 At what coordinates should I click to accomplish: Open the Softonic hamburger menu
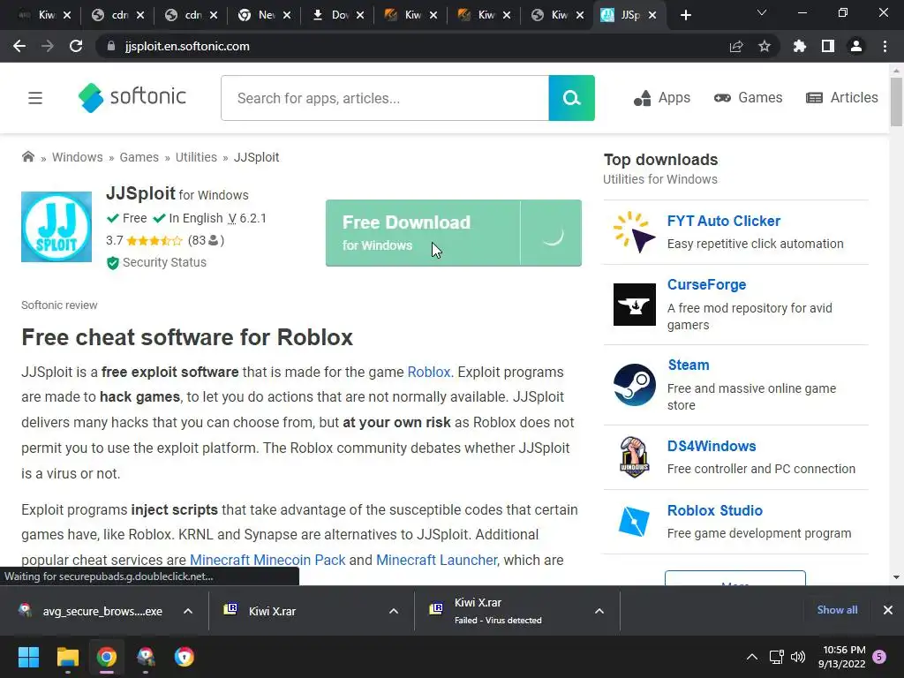click(35, 98)
